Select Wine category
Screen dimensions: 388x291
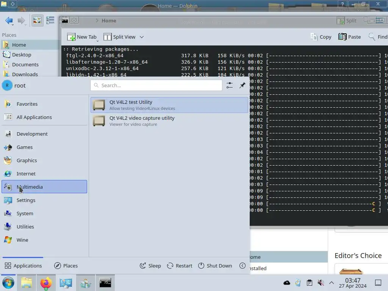click(x=44, y=240)
